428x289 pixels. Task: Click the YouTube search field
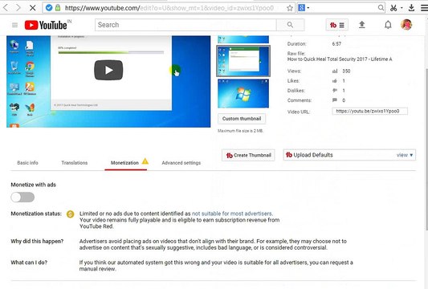(185, 25)
